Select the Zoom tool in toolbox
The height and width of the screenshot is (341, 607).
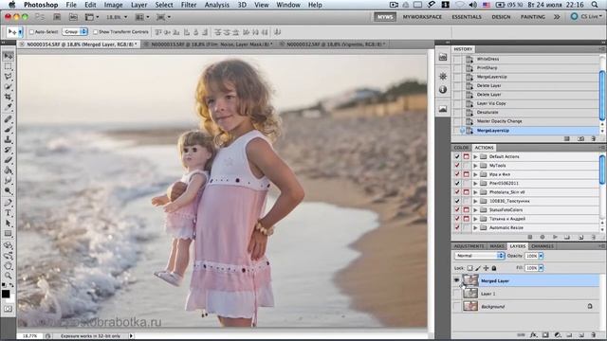click(x=9, y=276)
